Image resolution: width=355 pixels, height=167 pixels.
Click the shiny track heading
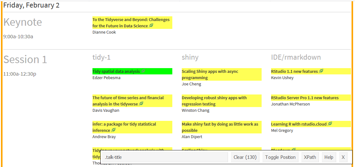[190, 57]
